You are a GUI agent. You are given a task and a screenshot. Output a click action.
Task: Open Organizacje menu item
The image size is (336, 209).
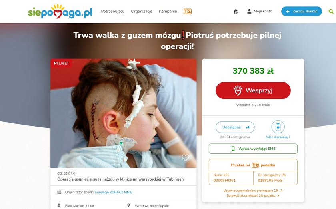point(142,11)
